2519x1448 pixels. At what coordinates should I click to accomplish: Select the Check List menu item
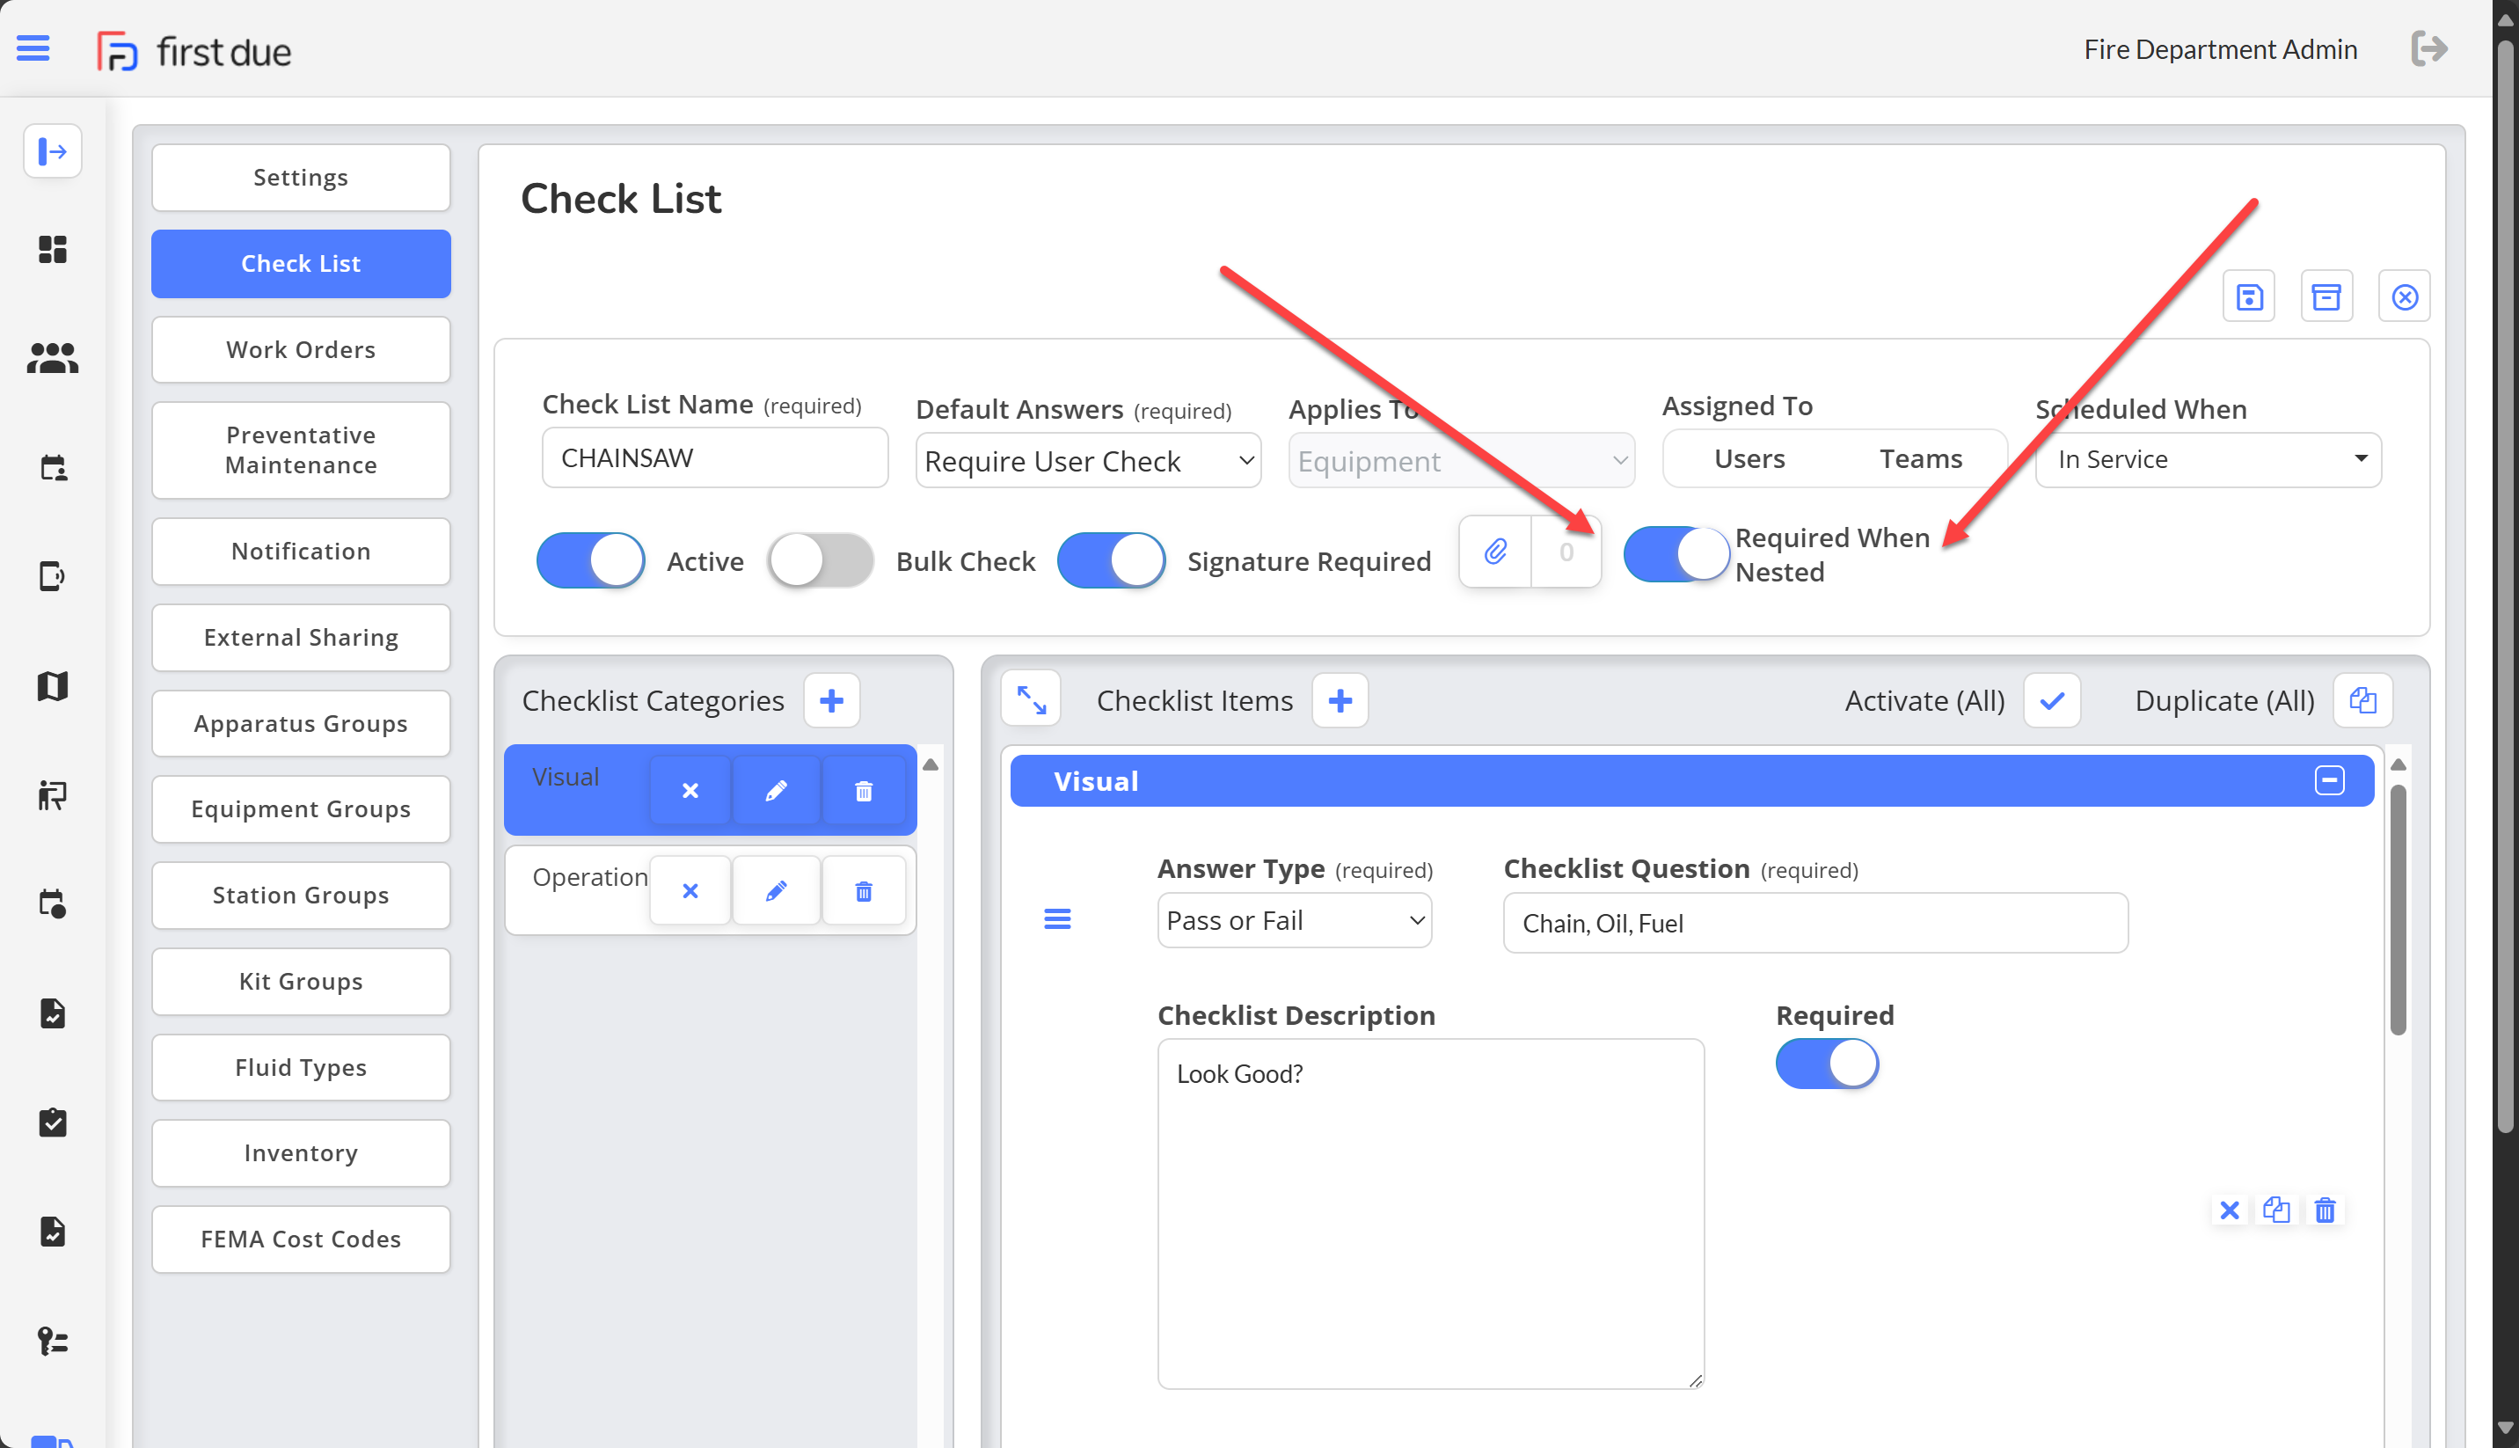[x=300, y=264]
